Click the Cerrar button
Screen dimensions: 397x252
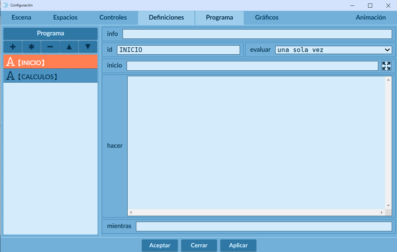point(199,245)
